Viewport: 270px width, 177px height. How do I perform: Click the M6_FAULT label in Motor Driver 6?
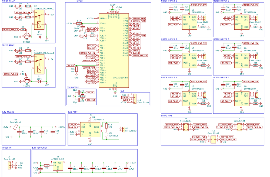(x=226, y=101)
